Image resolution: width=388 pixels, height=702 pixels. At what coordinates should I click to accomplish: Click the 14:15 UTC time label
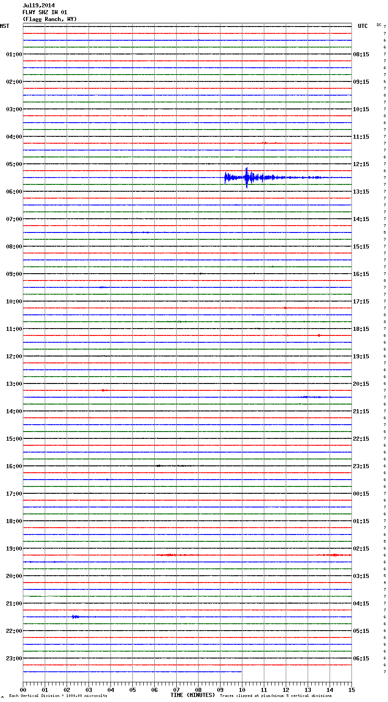point(361,219)
